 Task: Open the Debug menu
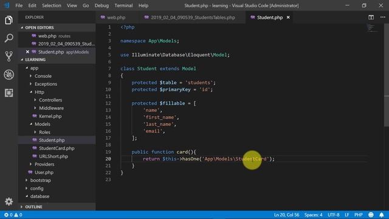102,5
